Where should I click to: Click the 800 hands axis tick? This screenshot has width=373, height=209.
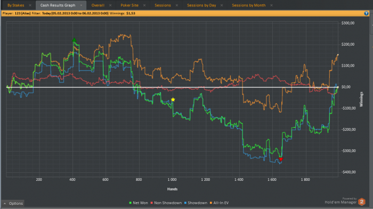coord(139,180)
